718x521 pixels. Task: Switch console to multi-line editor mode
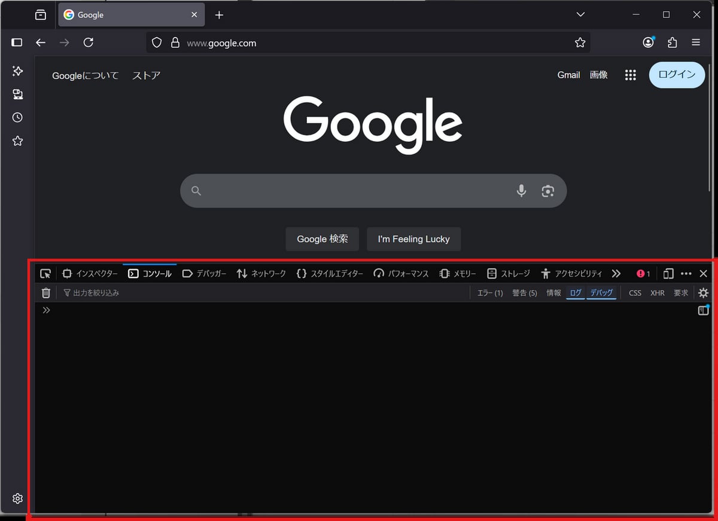click(703, 310)
